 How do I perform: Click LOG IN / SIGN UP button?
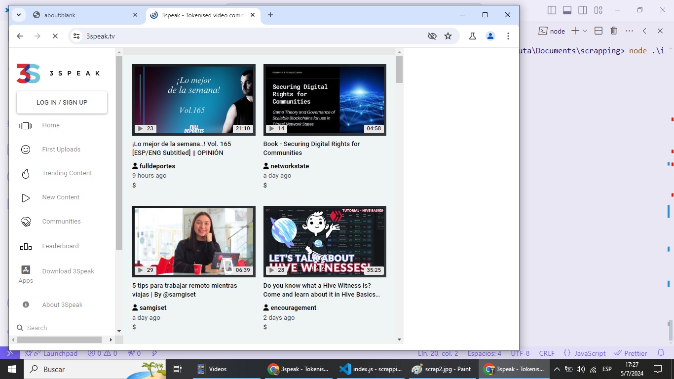[x=62, y=103]
